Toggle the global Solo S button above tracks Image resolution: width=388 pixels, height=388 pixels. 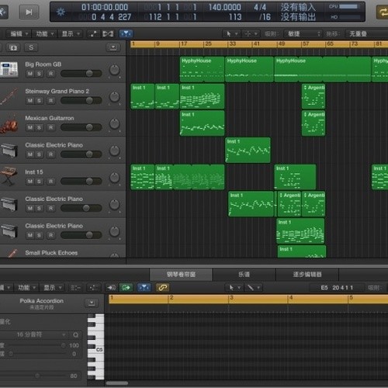coord(31,47)
